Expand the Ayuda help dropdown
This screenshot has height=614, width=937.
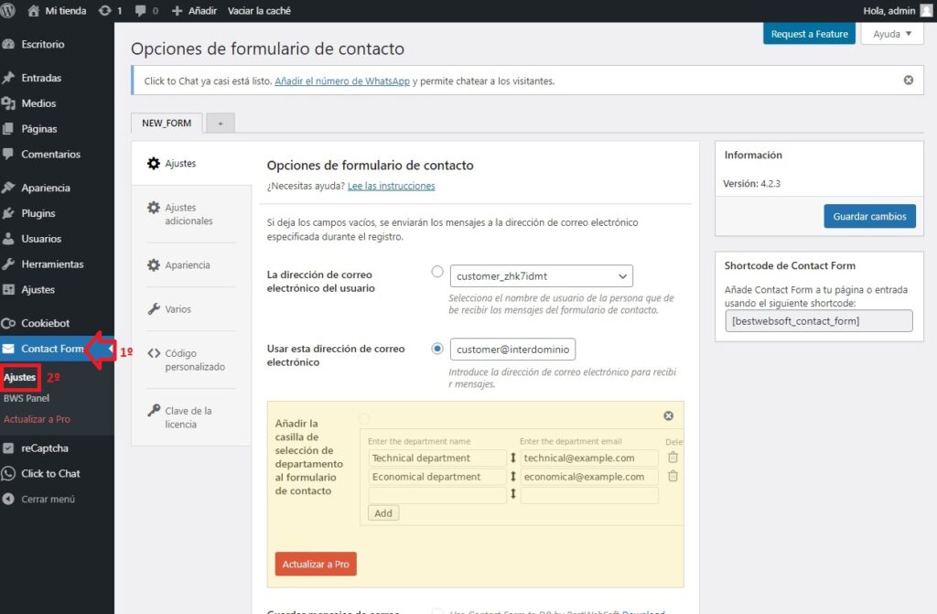[892, 34]
